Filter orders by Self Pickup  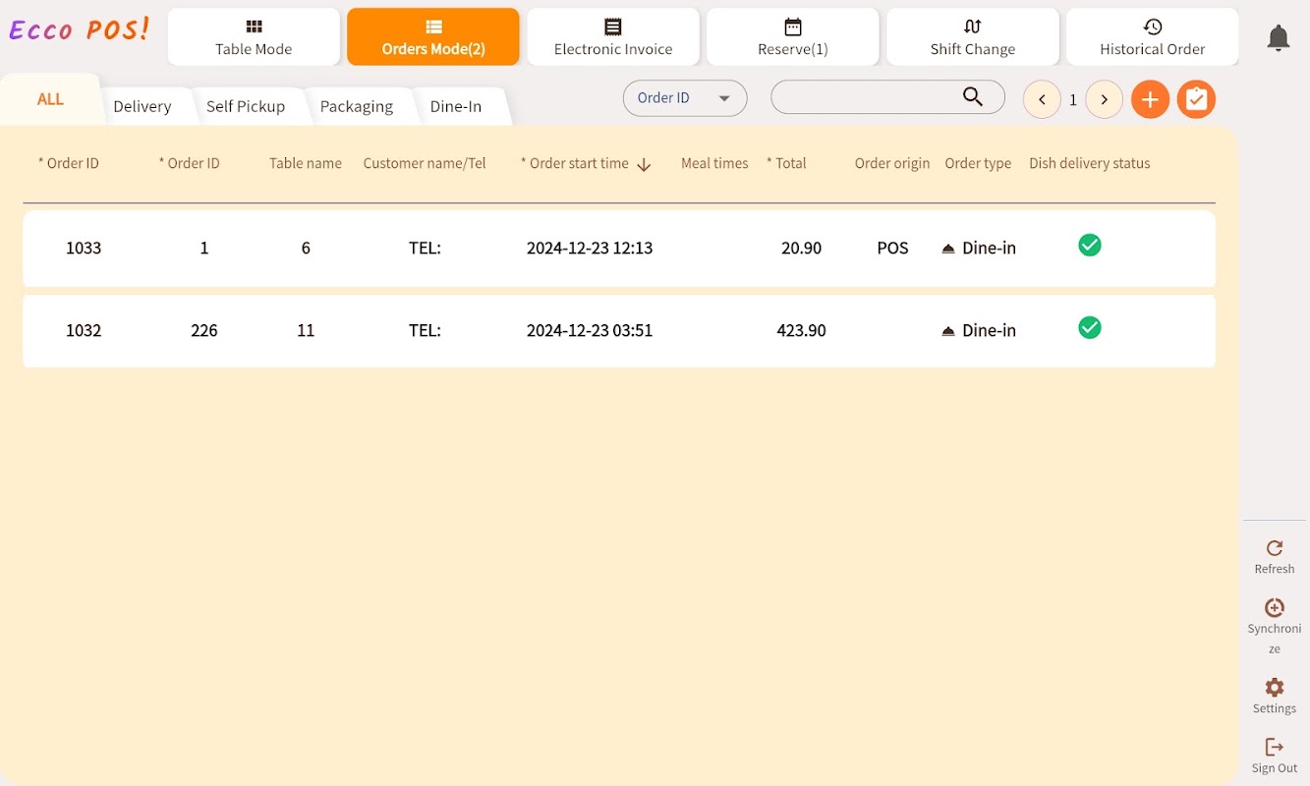click(x=246, y=106)
